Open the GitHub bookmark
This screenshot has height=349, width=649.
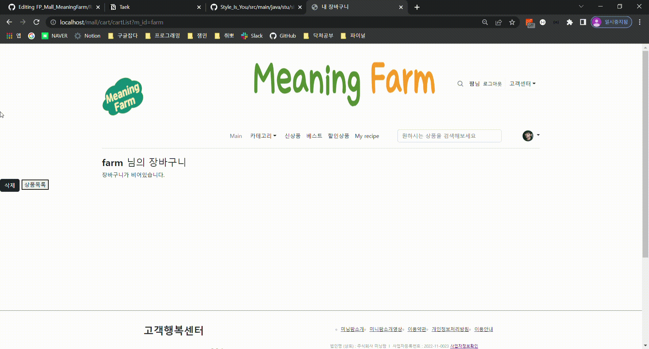283,36
